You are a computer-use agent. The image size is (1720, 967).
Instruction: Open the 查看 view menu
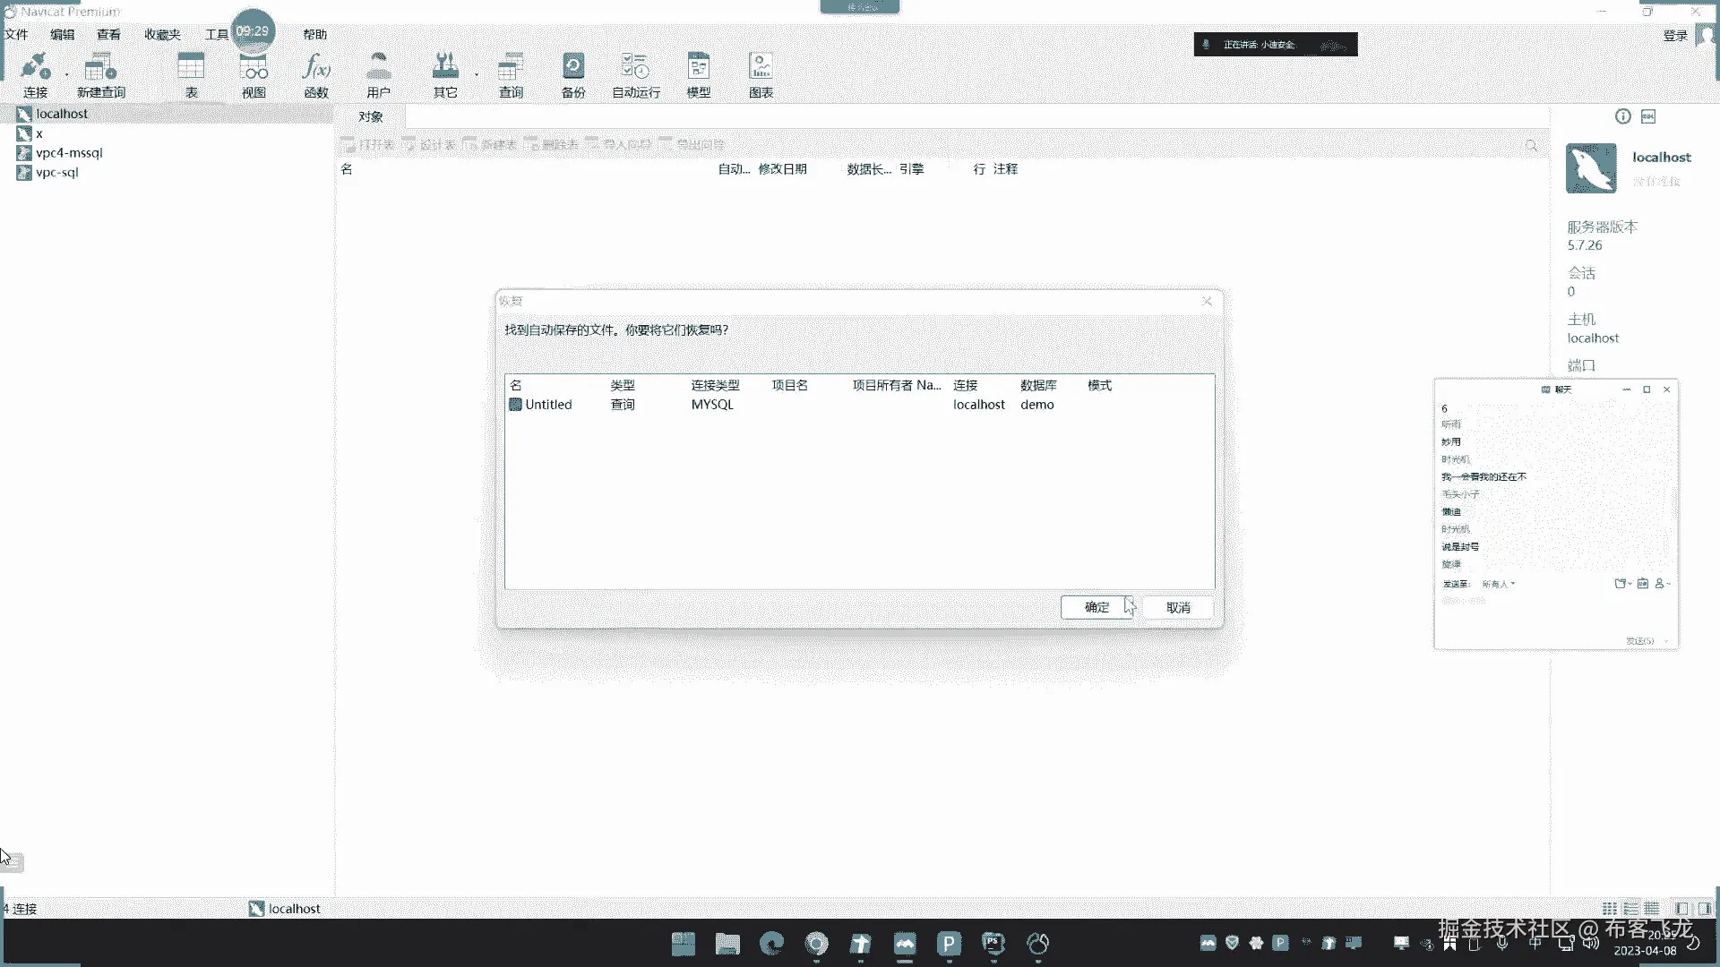pos(108,35)
